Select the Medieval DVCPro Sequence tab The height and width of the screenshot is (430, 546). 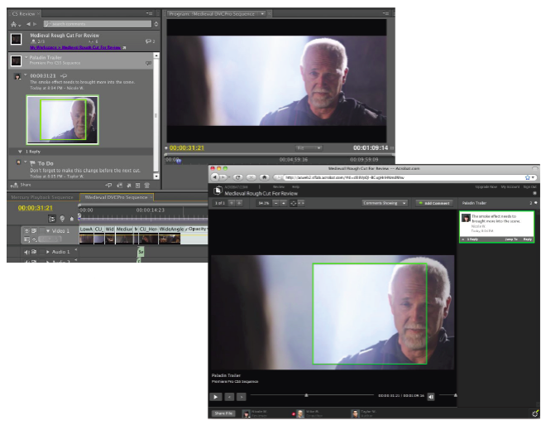pyautogui.click(x=117, y=197)
